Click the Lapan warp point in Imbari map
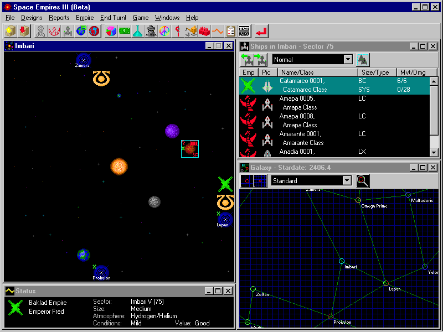Image resolution: width=443 pixels, height=332 pixels. click(x=225, y=219)
